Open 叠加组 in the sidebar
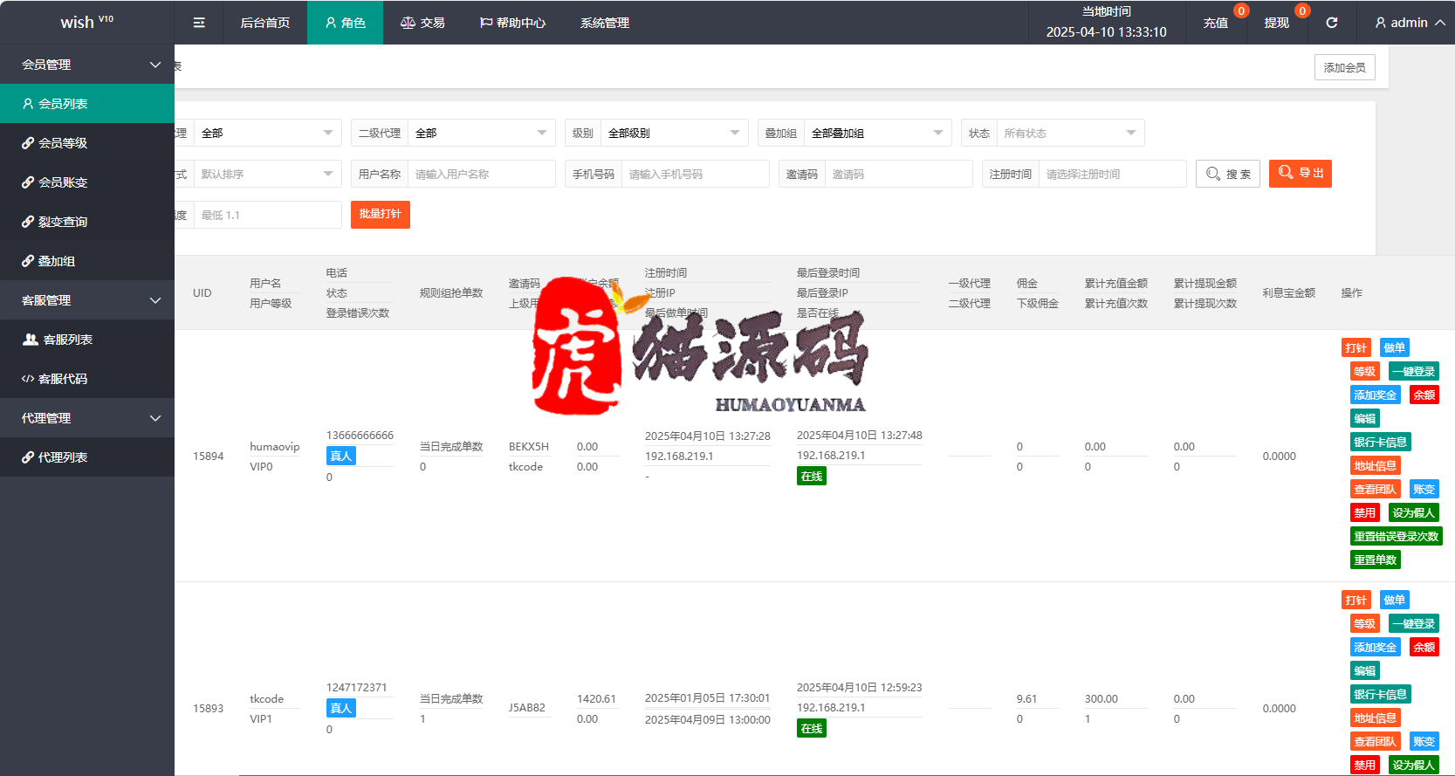The width and height of the screenshot is (1455, 776). click(x=87, y=261)
